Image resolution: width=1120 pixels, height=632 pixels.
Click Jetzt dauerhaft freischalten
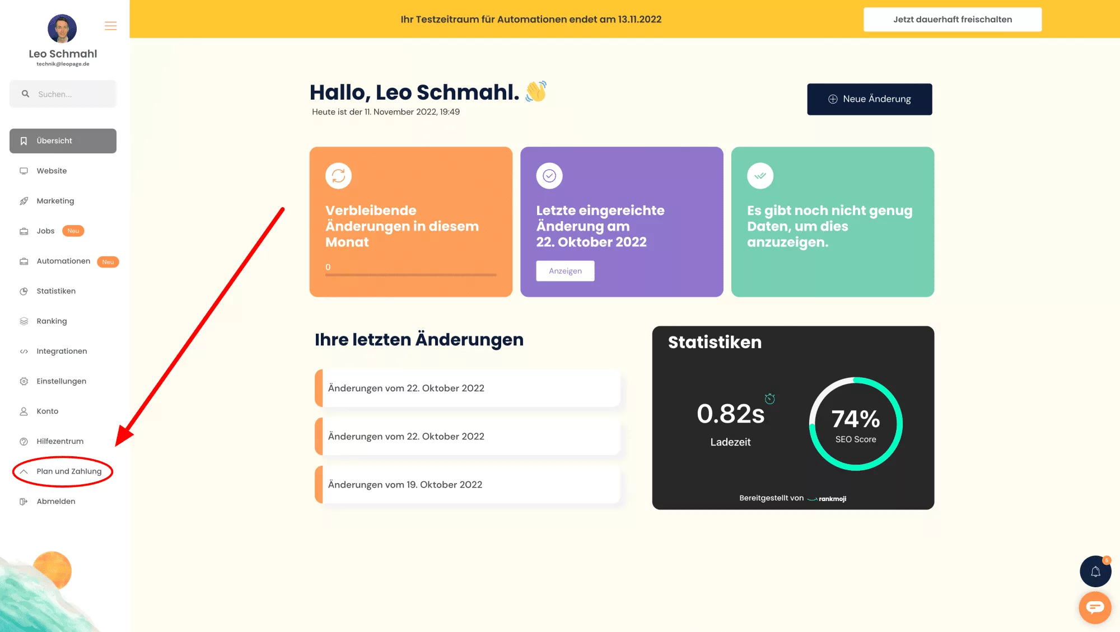952,20
